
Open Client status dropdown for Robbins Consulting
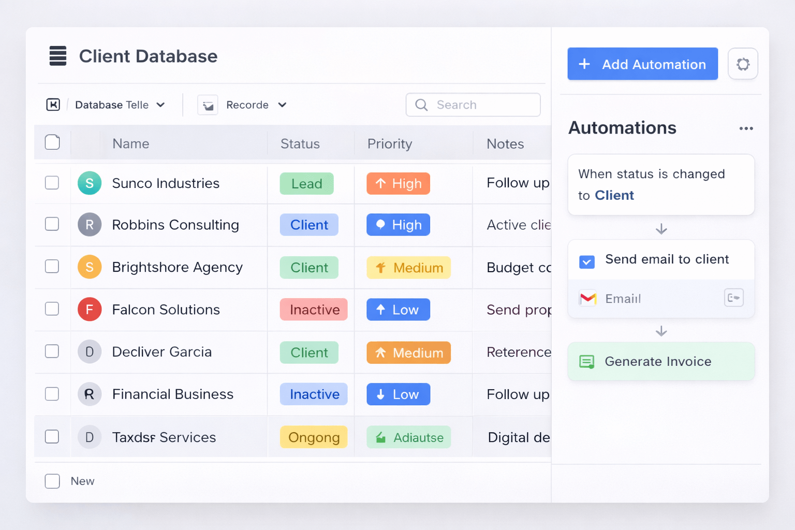(309, 225)
